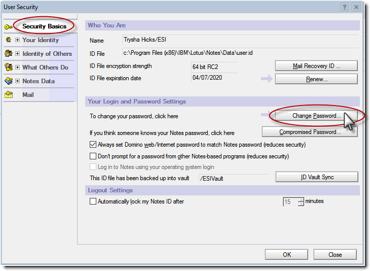The width and height of the screenshot is (370, 271).
Task: Select the Security Basics section
Action: tap(45, 26)
